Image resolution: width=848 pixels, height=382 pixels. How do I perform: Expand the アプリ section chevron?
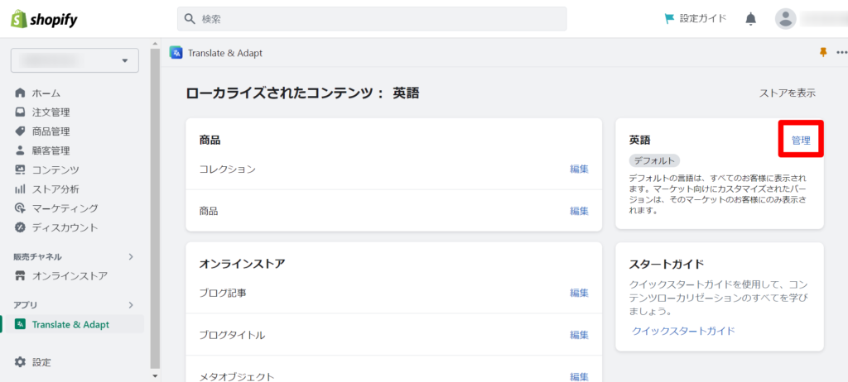click(130, 305)
